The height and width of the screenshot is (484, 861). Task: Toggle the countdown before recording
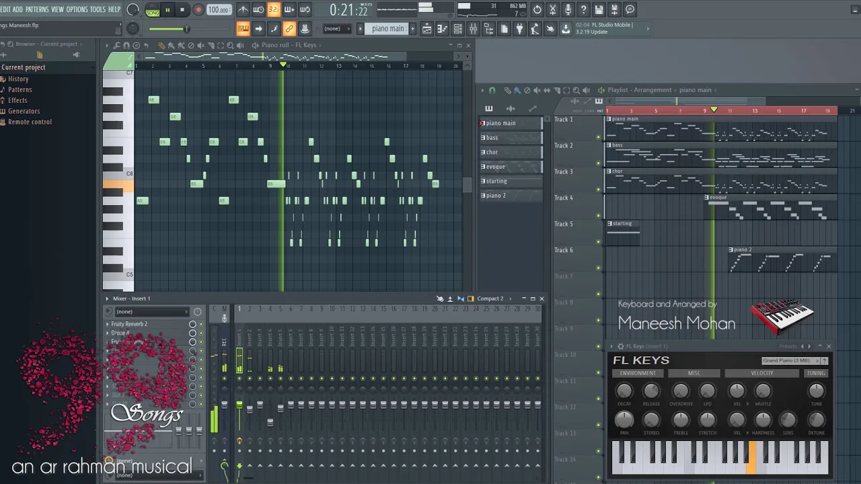(274, 9)
